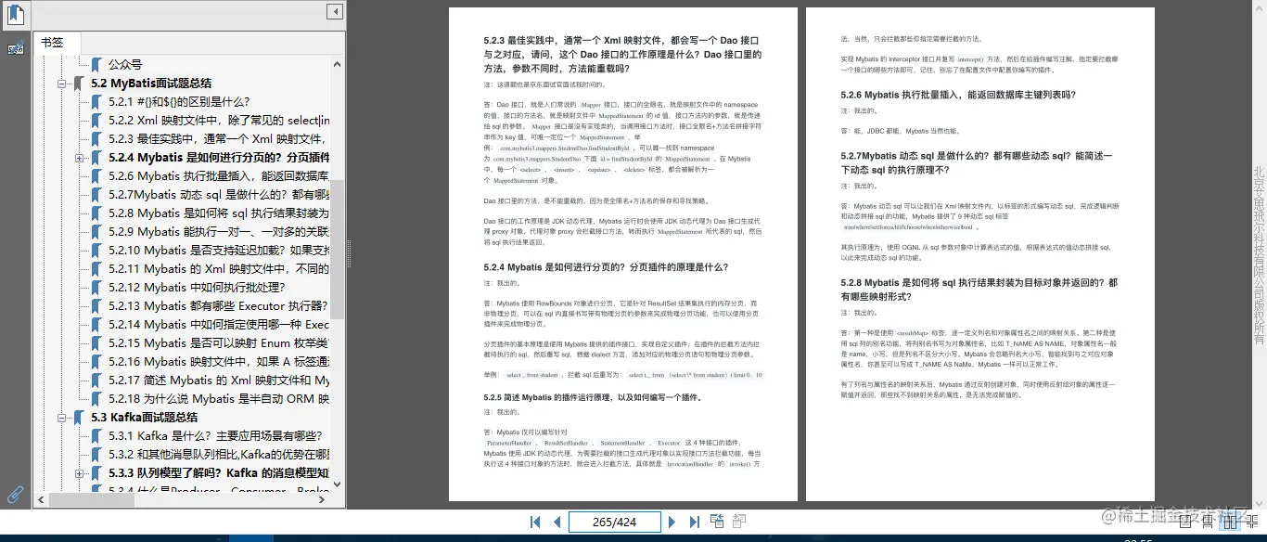The height and width of the screenshot is (542, 1267).
Task: Click the previous view icon beside last-page
Action: click(718, 522)
